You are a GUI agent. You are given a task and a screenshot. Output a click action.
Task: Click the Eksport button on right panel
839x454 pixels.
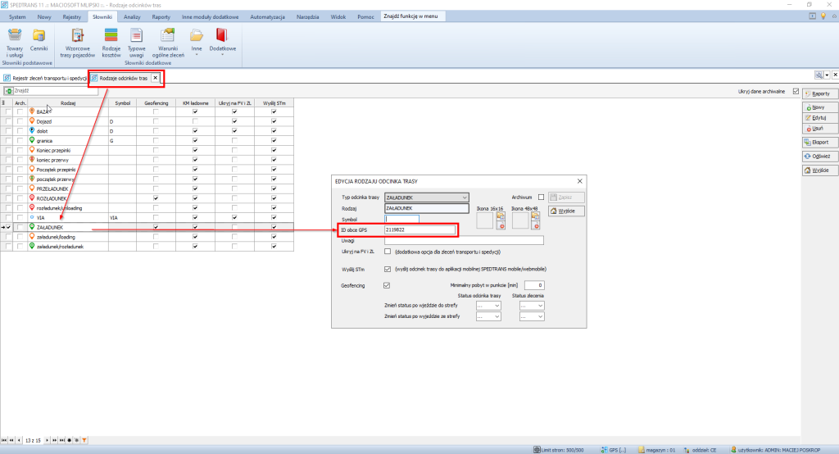pyautogui.click(x=819, y=142)
